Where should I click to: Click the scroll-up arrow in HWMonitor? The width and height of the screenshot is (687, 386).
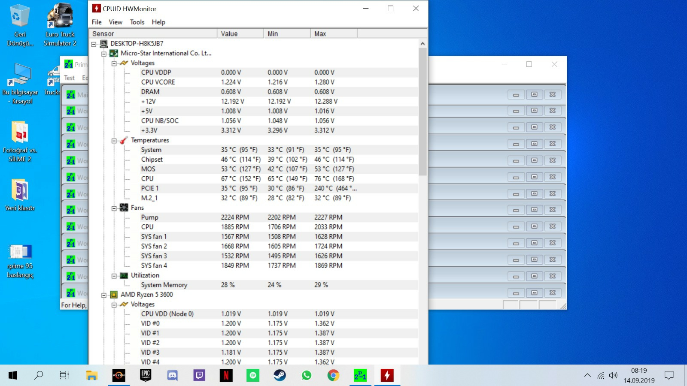pos(423,44)
